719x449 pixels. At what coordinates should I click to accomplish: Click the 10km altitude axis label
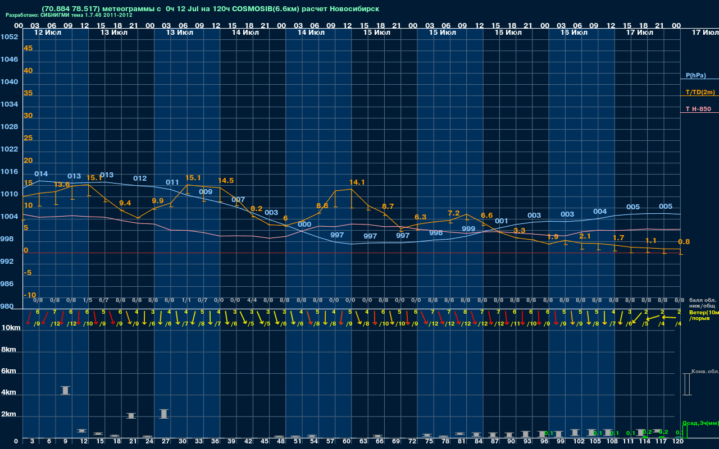[x=10, y=328]
